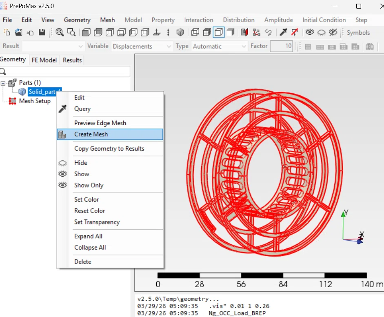
Task: Enable wireframe display mode
Action: (x=195, y=32)
